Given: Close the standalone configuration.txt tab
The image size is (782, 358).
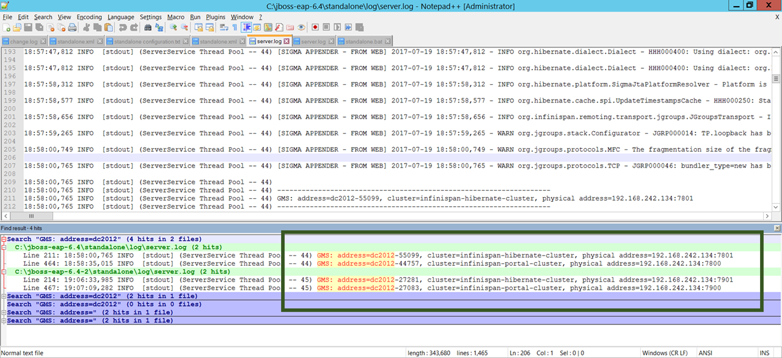Looking at the screenshot, I should pos(185,41).
